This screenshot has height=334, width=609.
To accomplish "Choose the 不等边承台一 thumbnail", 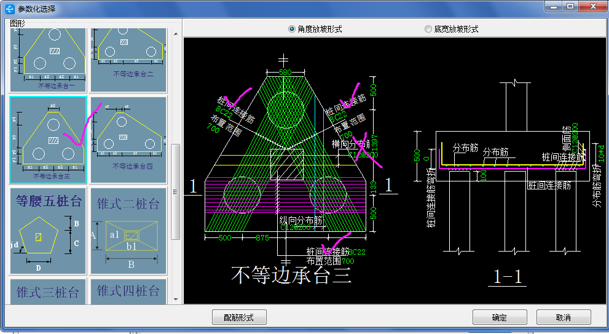I will click(48, 60).
